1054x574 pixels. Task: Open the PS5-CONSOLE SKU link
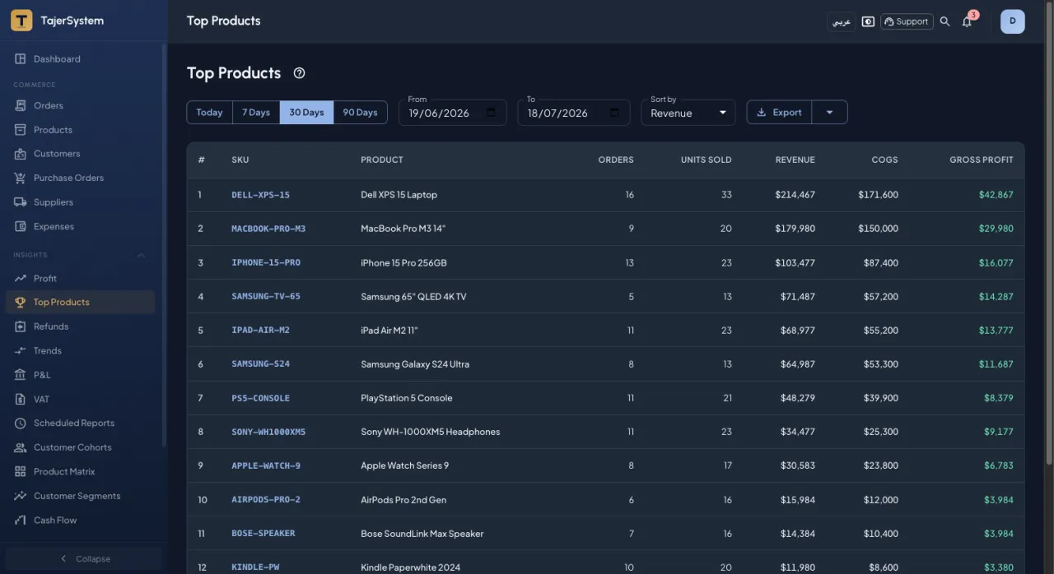[260, 398]
